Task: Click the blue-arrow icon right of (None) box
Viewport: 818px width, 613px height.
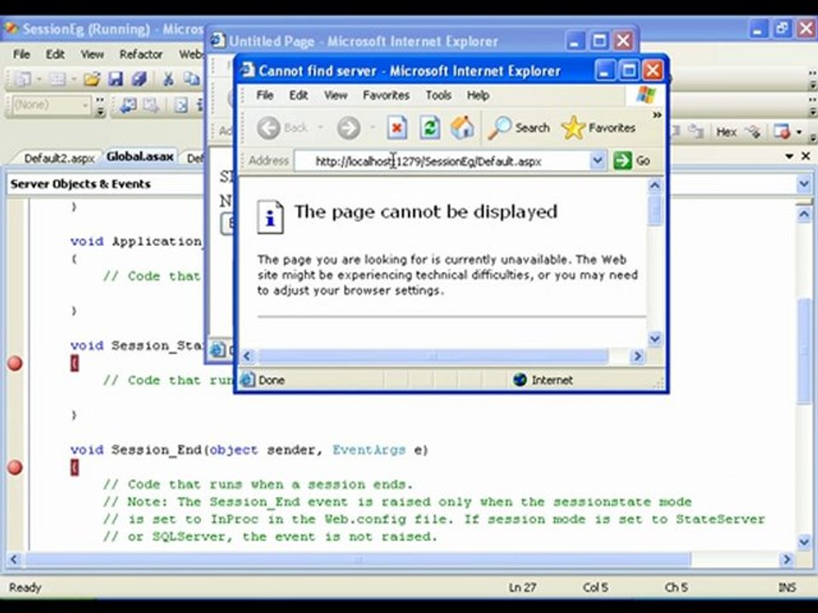Action: [129, 106]
